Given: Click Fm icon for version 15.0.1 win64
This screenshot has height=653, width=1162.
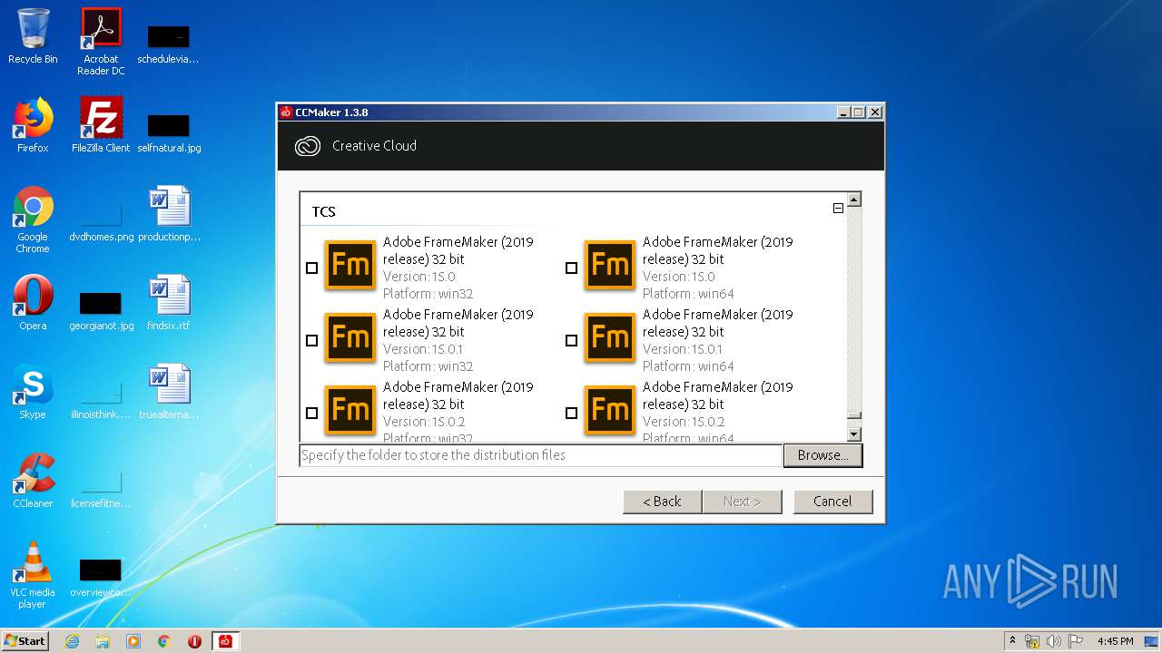Looking at the screenshot, I should coord(610,337).
